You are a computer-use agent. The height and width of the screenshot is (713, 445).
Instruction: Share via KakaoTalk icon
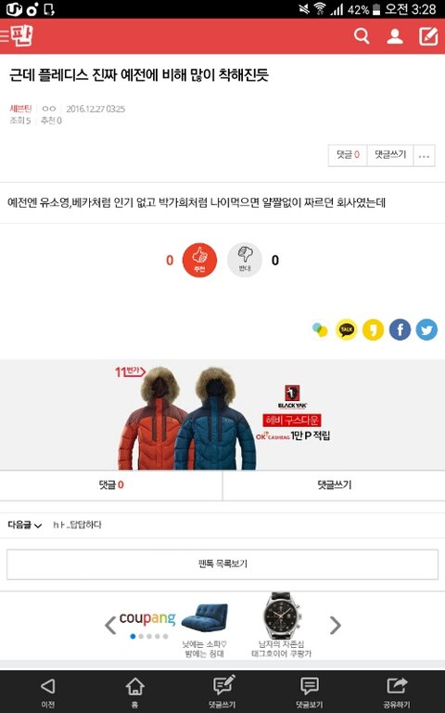[347, 330]
